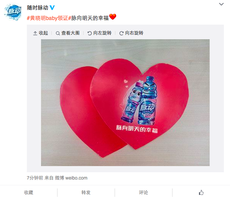Select 向左旋转 to rotate left

pyautogui.click(x=102, y=33)
